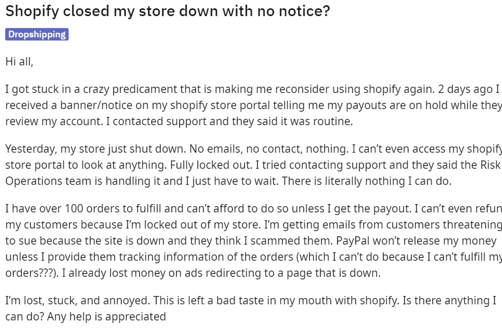502x336 pixels.
Task: Open the post title about Shopify store closure
Action: [167, 11]
